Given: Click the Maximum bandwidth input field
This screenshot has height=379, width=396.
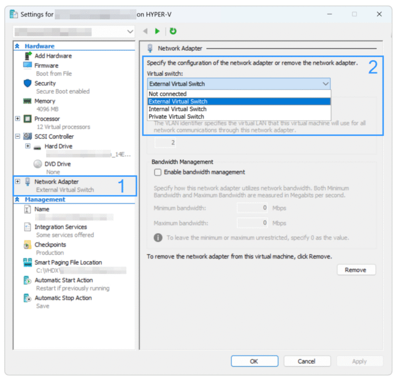Looking at the screenshot, I should pos(252,223).
